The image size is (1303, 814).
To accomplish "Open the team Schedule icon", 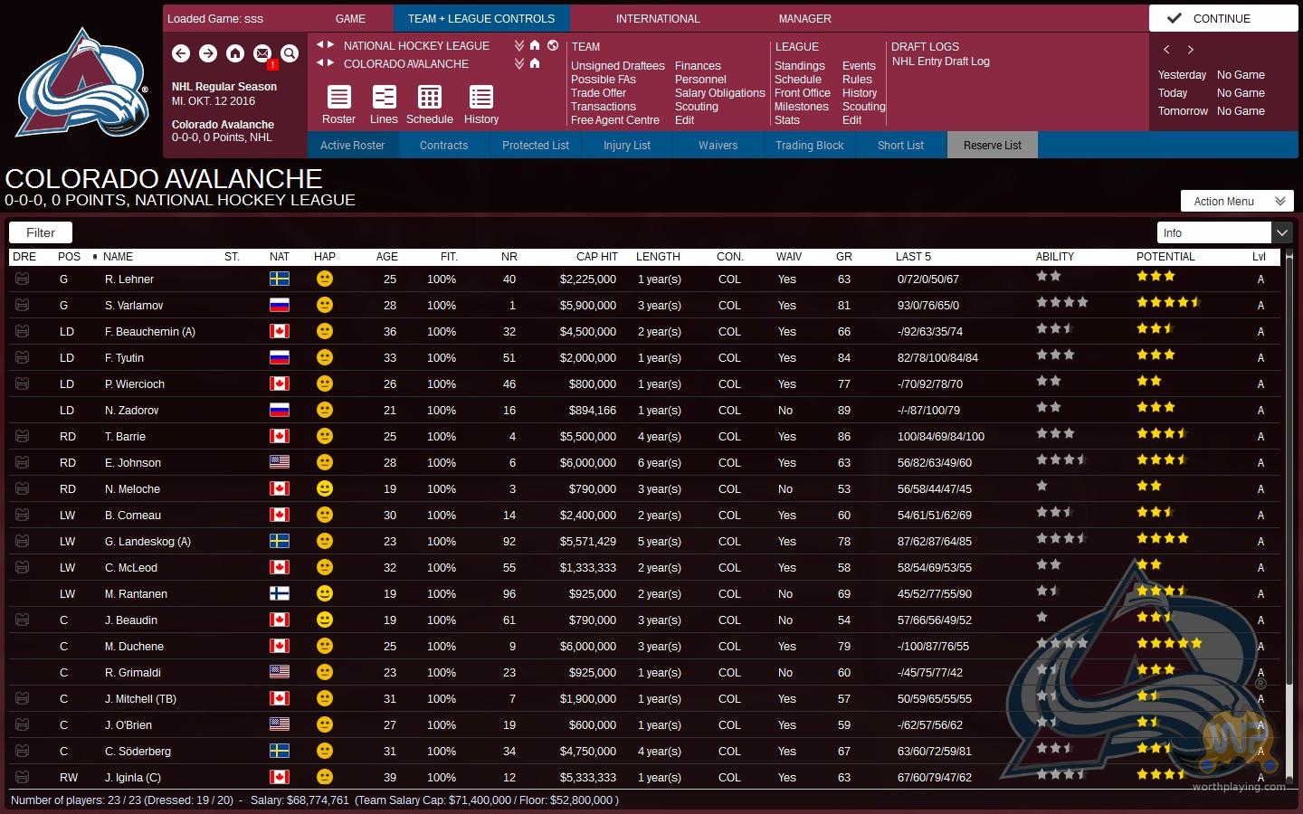I will [430, 98].
